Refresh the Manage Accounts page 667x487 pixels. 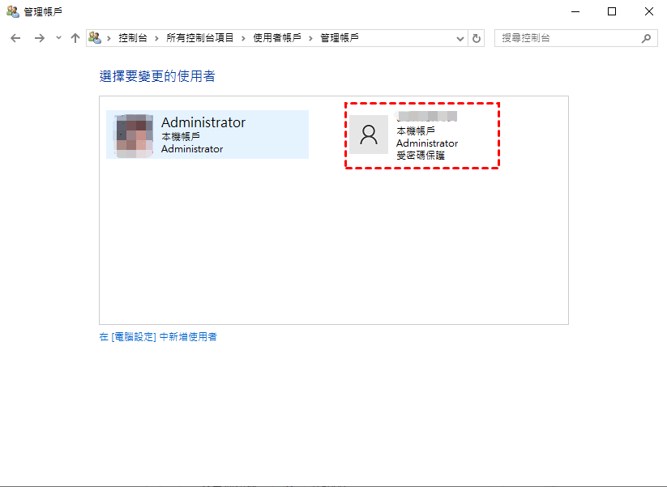pyautogui.click(x=477, y=38)
